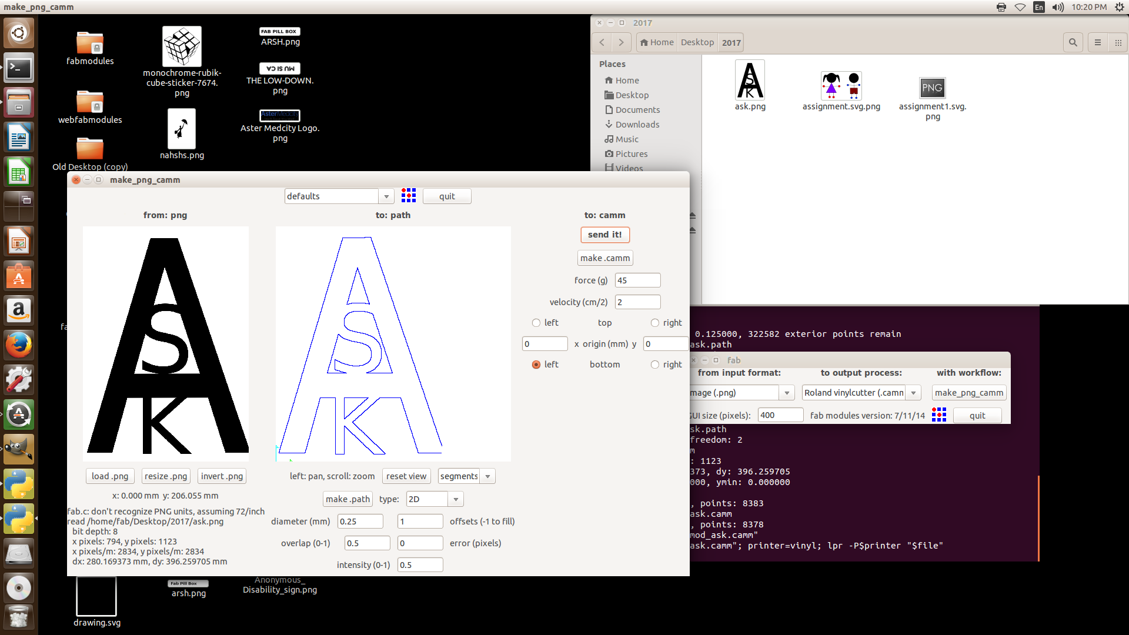Open the ask.png file thumbnail
Screen dimensions: 1129x635
pyautogui.click(x=750, y=81)
